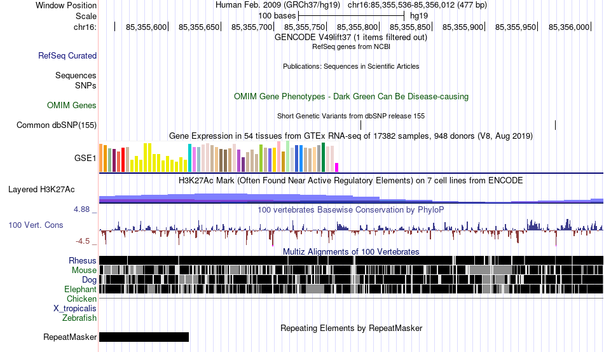This screenshot has height=352, width=604.
Task: Open the Layered H3K27Ac track label
Action: [41, 189]
